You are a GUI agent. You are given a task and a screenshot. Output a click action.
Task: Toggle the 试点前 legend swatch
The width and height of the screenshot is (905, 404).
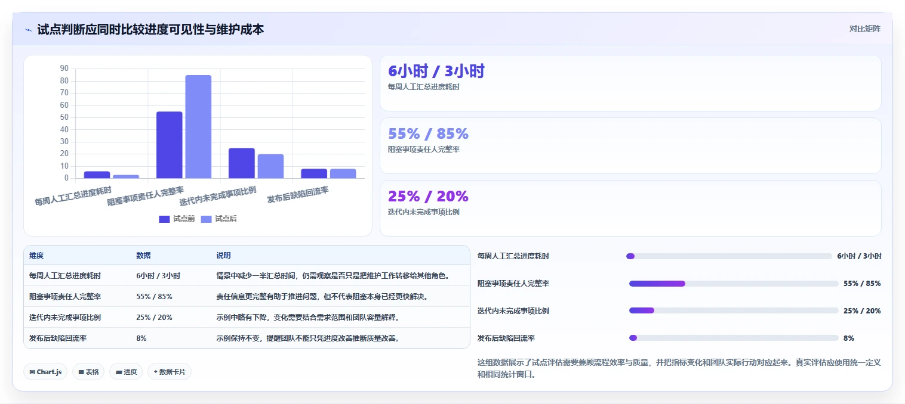164,219
